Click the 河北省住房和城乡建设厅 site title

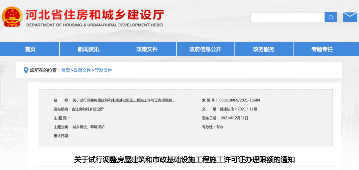click(x=95, y=15)
